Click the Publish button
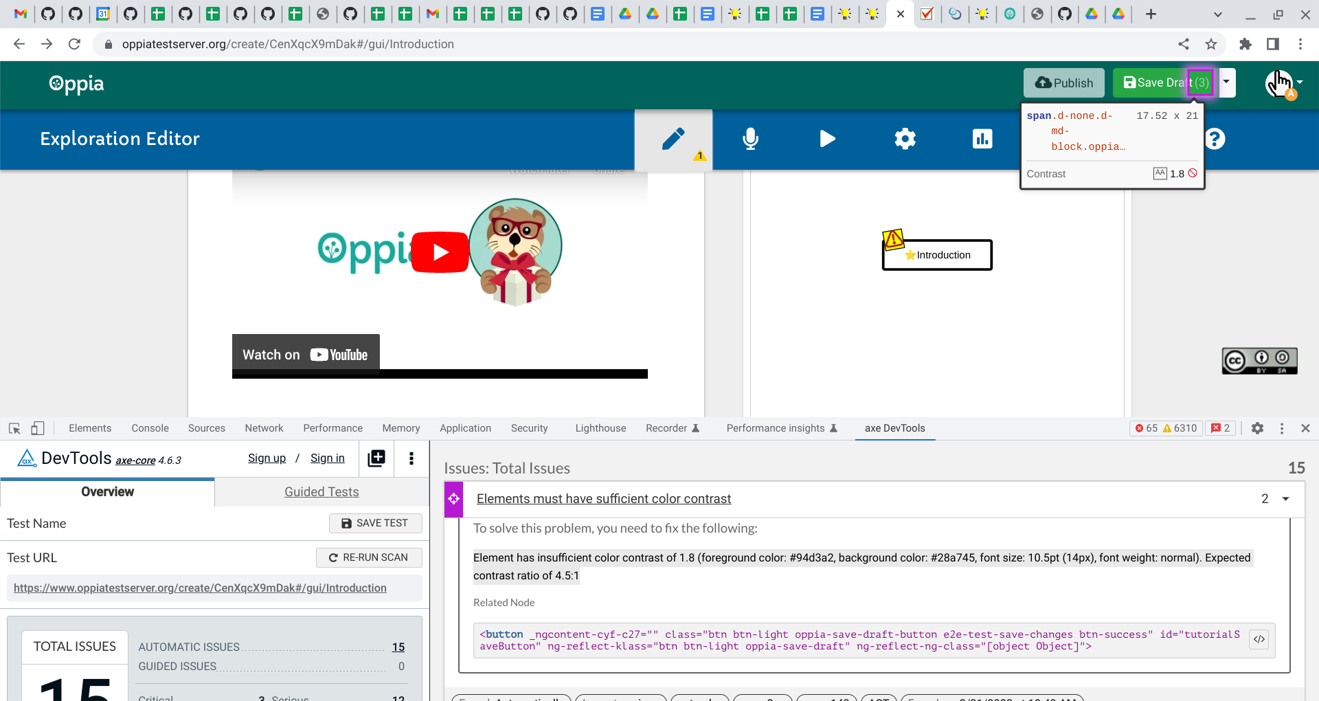The image size is (1319, 701). coord(1063,82)
